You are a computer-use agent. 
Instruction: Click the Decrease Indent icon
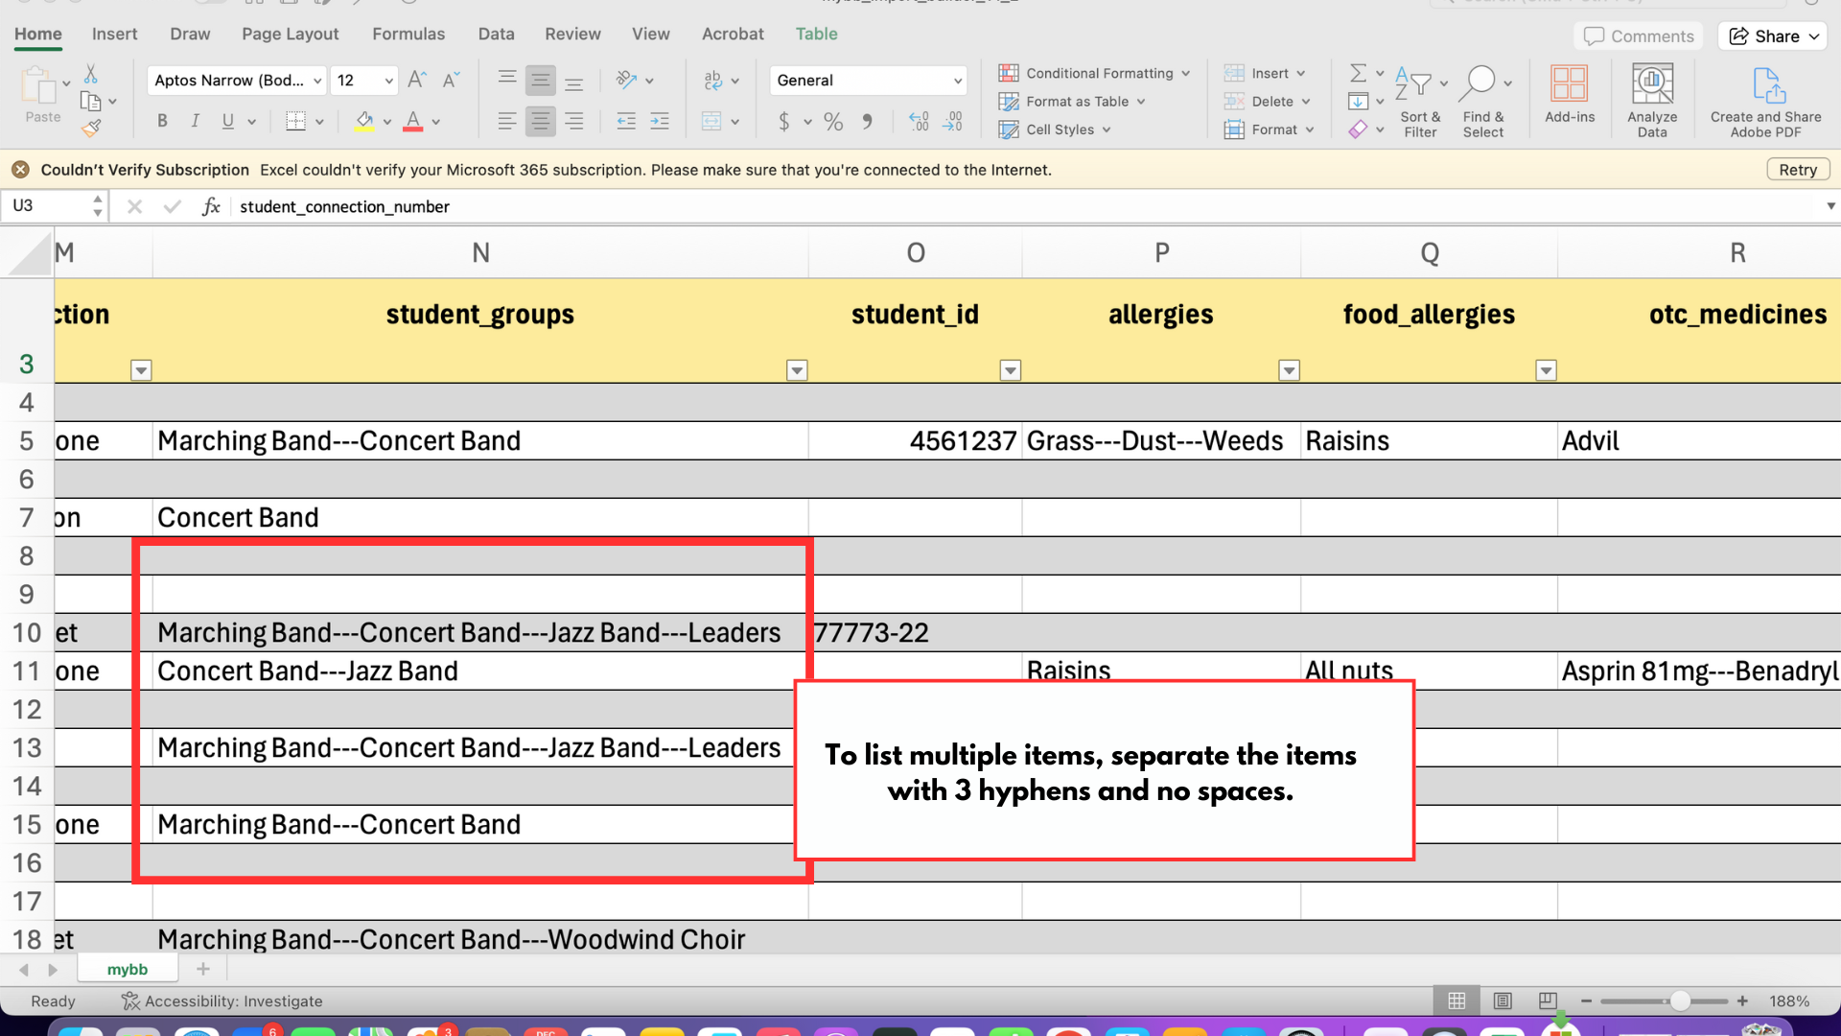(x=626, y=121)
